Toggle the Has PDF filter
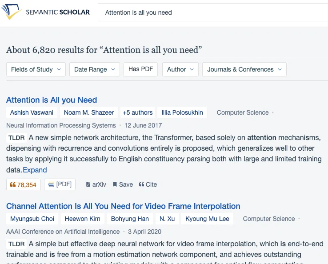Image resolution: width=328 pixels, height=264 pixels. (140, 69)
